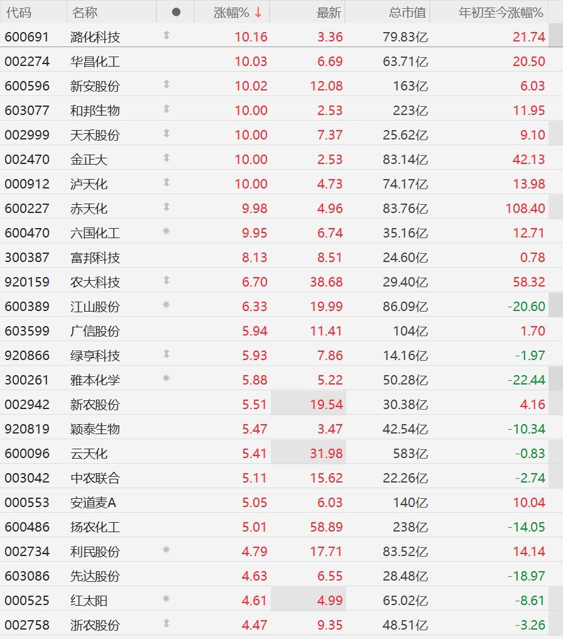Select the 扬农化工 row latest price 58.89
Screen dimensions: 563x639
coord(326,527)
